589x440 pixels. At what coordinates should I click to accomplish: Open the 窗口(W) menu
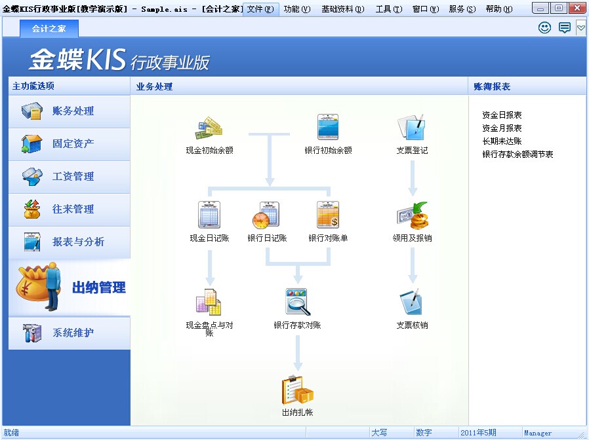(426, 9)
